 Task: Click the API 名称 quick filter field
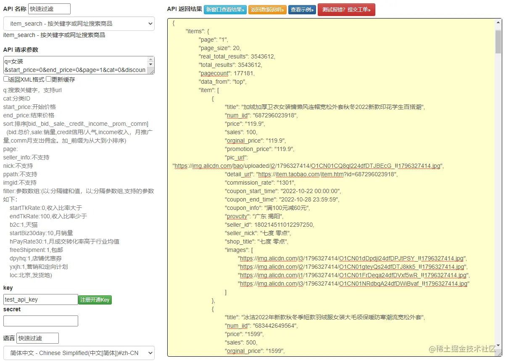[49, 9]
